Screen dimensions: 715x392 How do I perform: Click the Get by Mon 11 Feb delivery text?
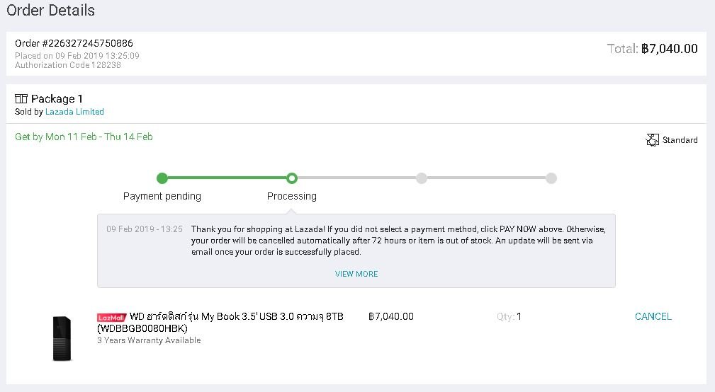[x=84, y=137]
